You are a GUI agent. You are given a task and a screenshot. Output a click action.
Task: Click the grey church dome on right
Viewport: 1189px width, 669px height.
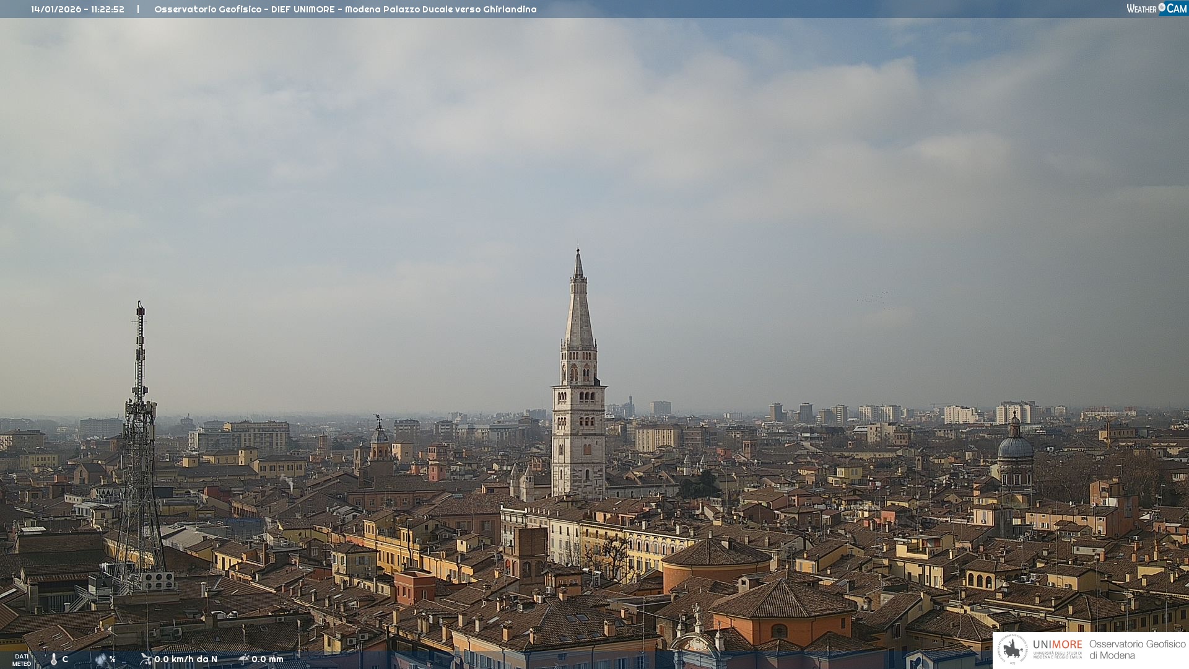pyautogui.click(x=1015, y=446)
